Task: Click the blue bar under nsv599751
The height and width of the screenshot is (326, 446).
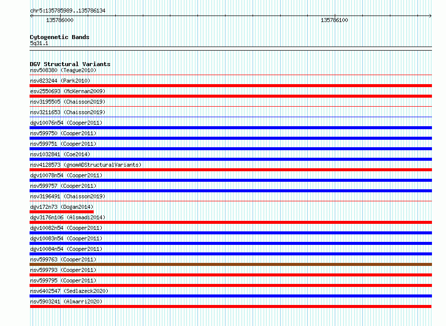Action: pos(231,149)
